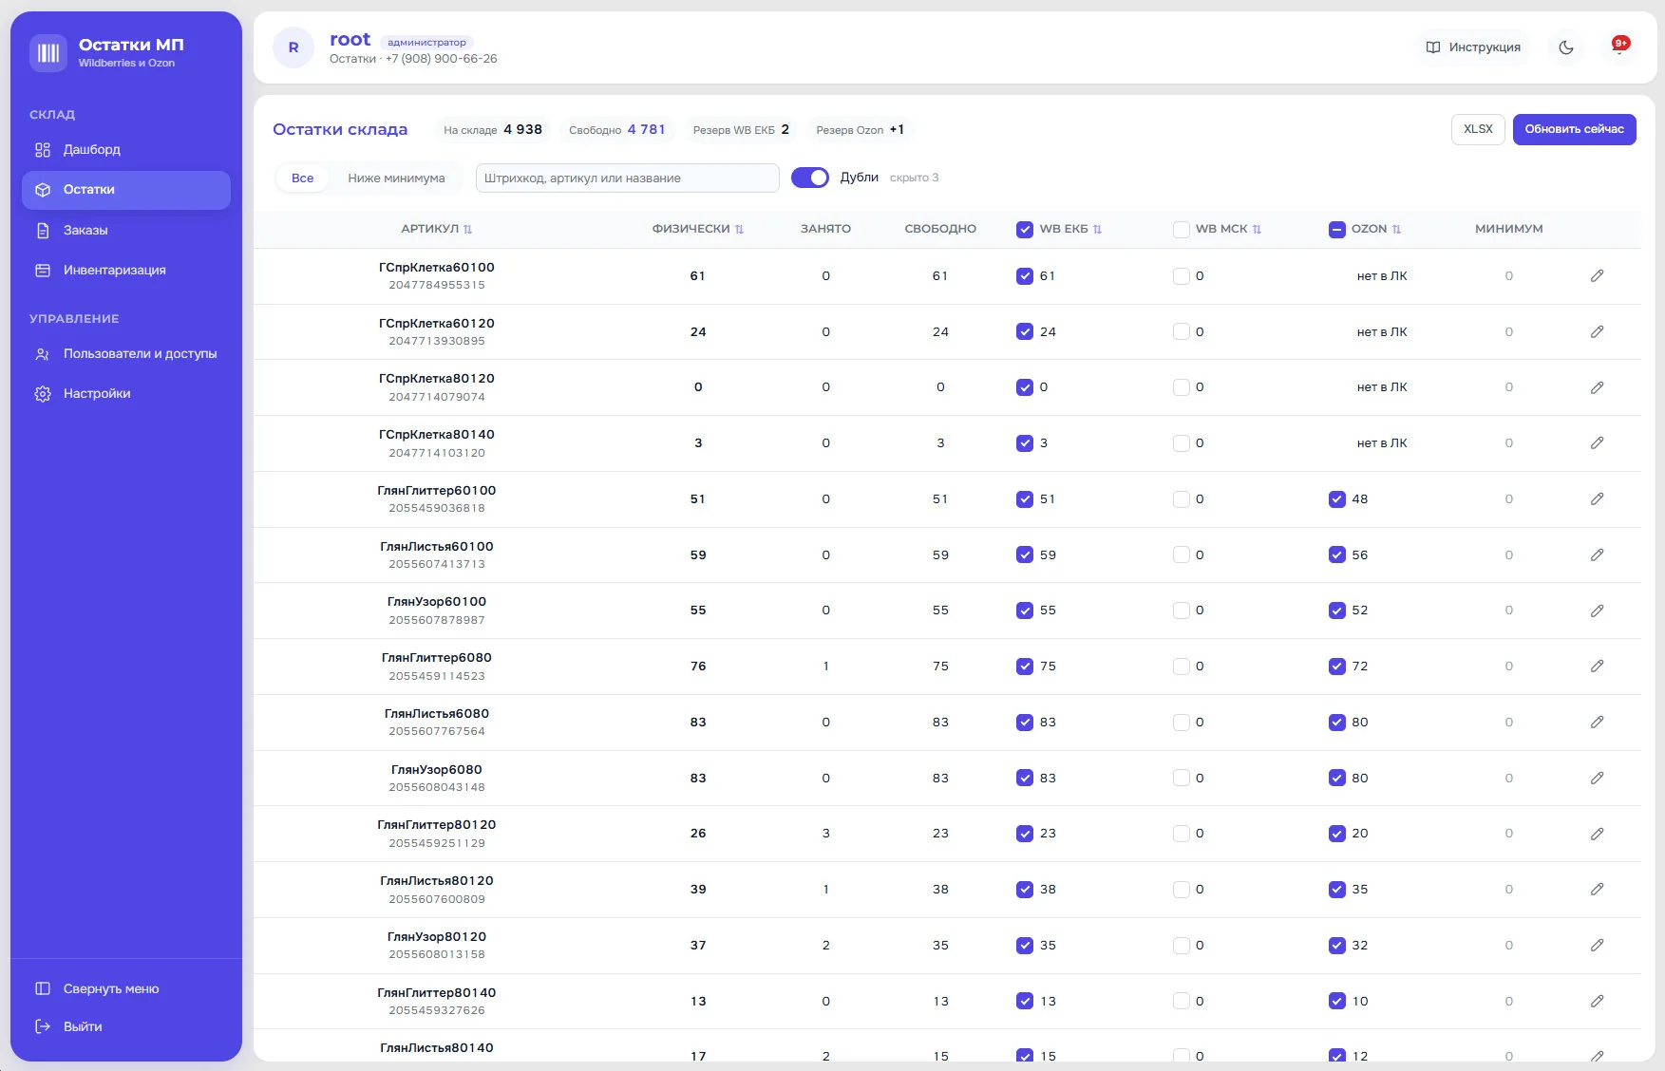Edit row ГлянЛистья80120 with pencil icon

pos(1597,890)
